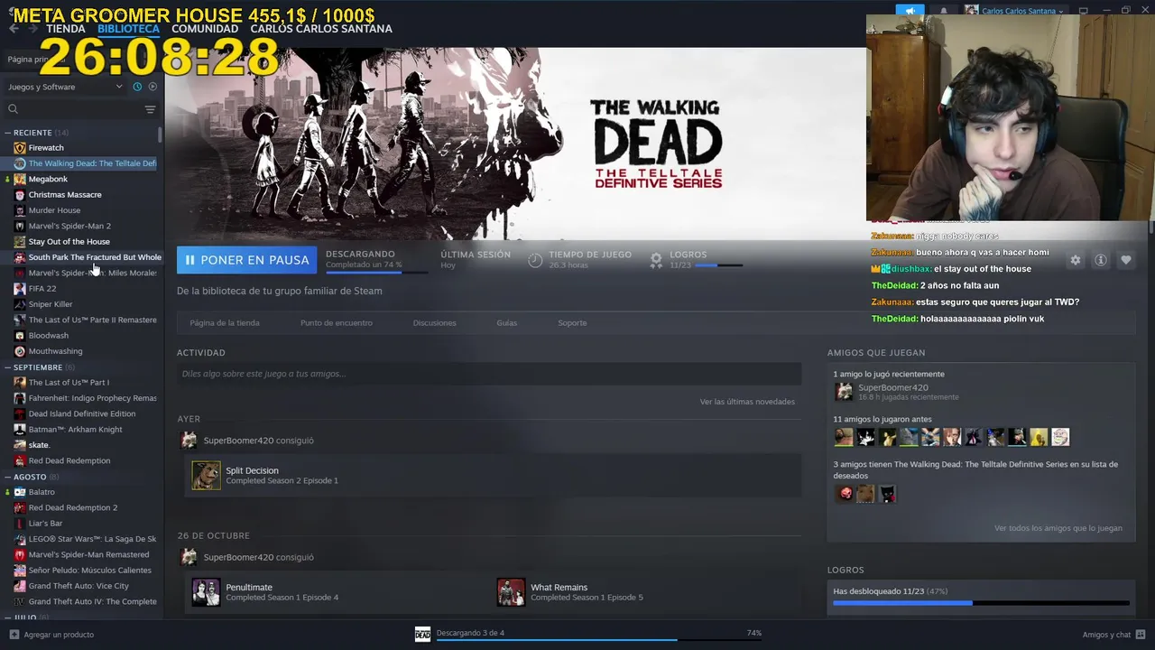Select Marvel's Spider-Man 2 in library
This screenshot has height=650, width=1155.
coord(69,226)
